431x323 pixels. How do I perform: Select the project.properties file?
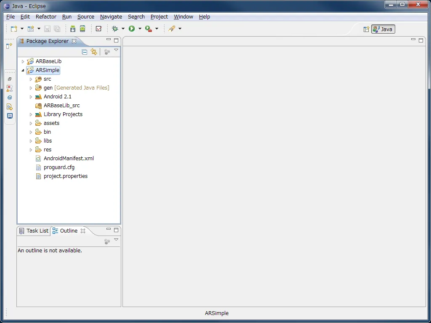(x=66, y=176)
